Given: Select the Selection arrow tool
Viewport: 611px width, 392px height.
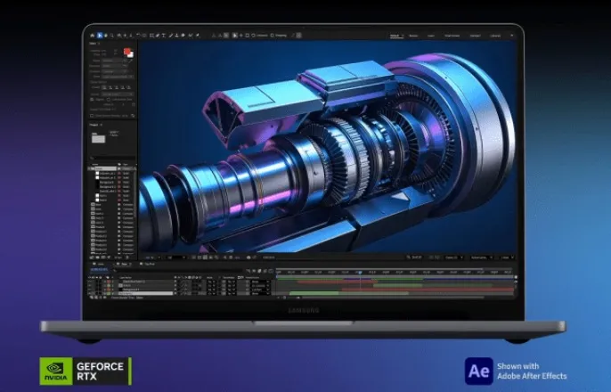Looking at the screenshot, I should click(100, 35).
